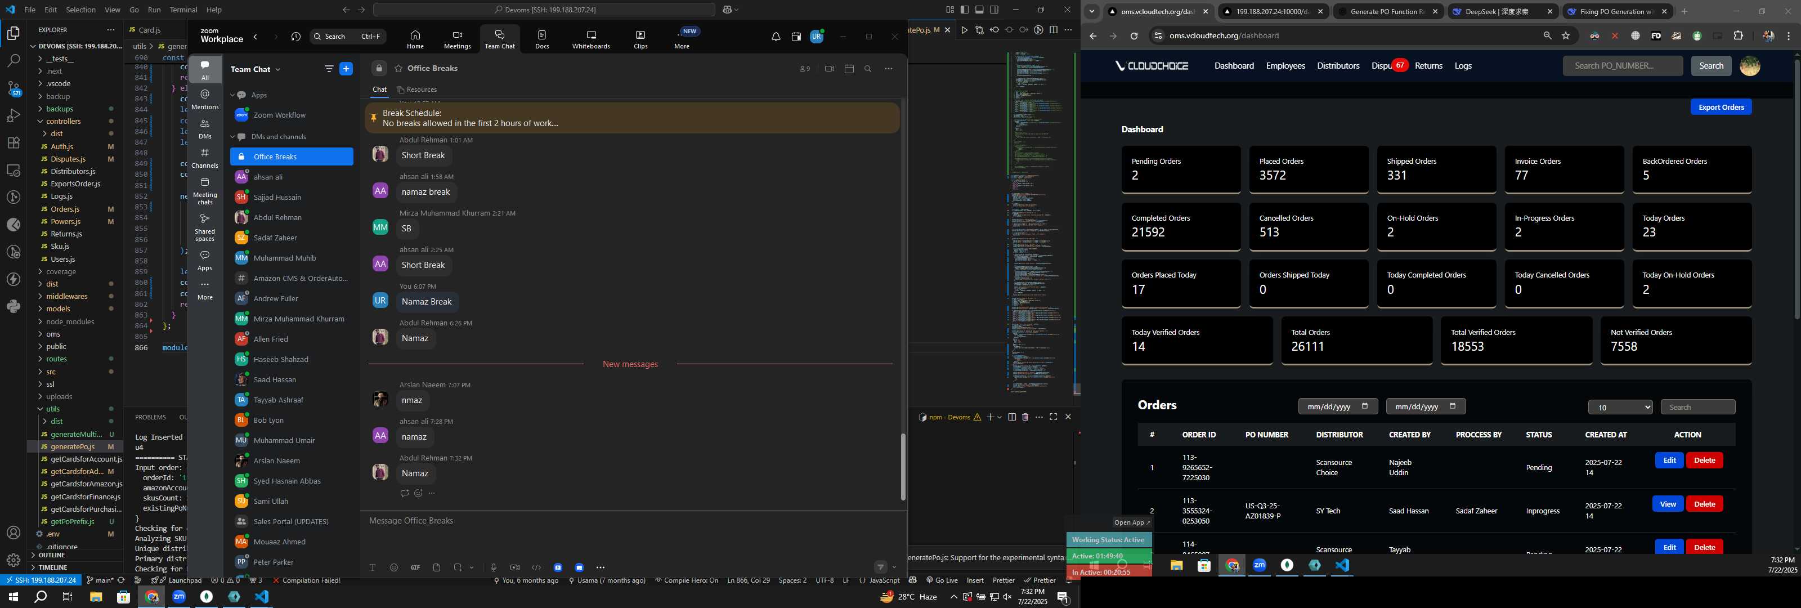Open the Sajjad Hussain chat

[x=292, y=197]
